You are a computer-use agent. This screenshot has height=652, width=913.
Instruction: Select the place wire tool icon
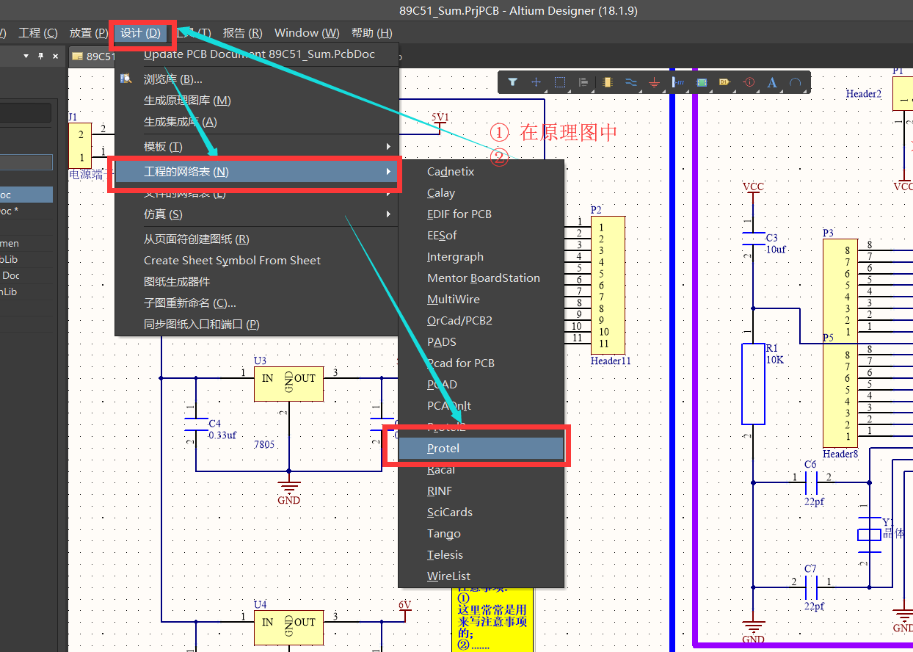(x=630, y=82)
